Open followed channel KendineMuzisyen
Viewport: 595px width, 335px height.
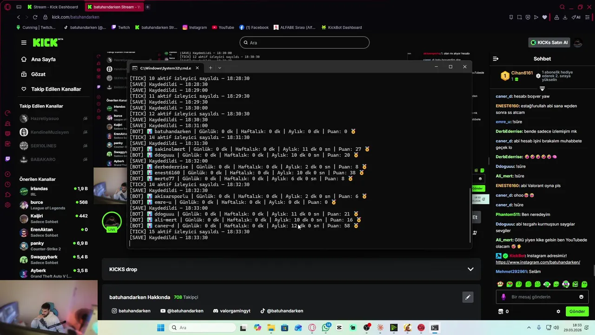point(53,132)
